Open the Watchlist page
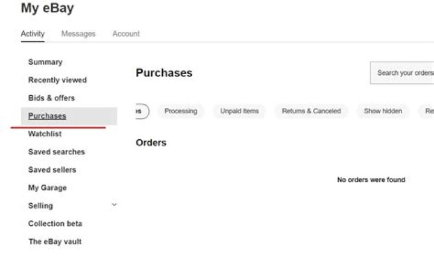The height and width of the screenshot is (279, 434). (x=45, y=134)
